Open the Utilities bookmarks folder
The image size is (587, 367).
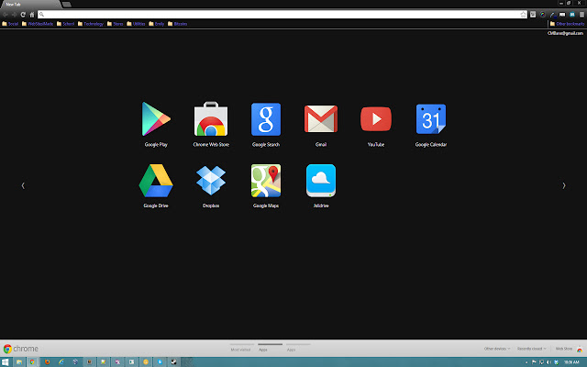[x=136, y=24]
